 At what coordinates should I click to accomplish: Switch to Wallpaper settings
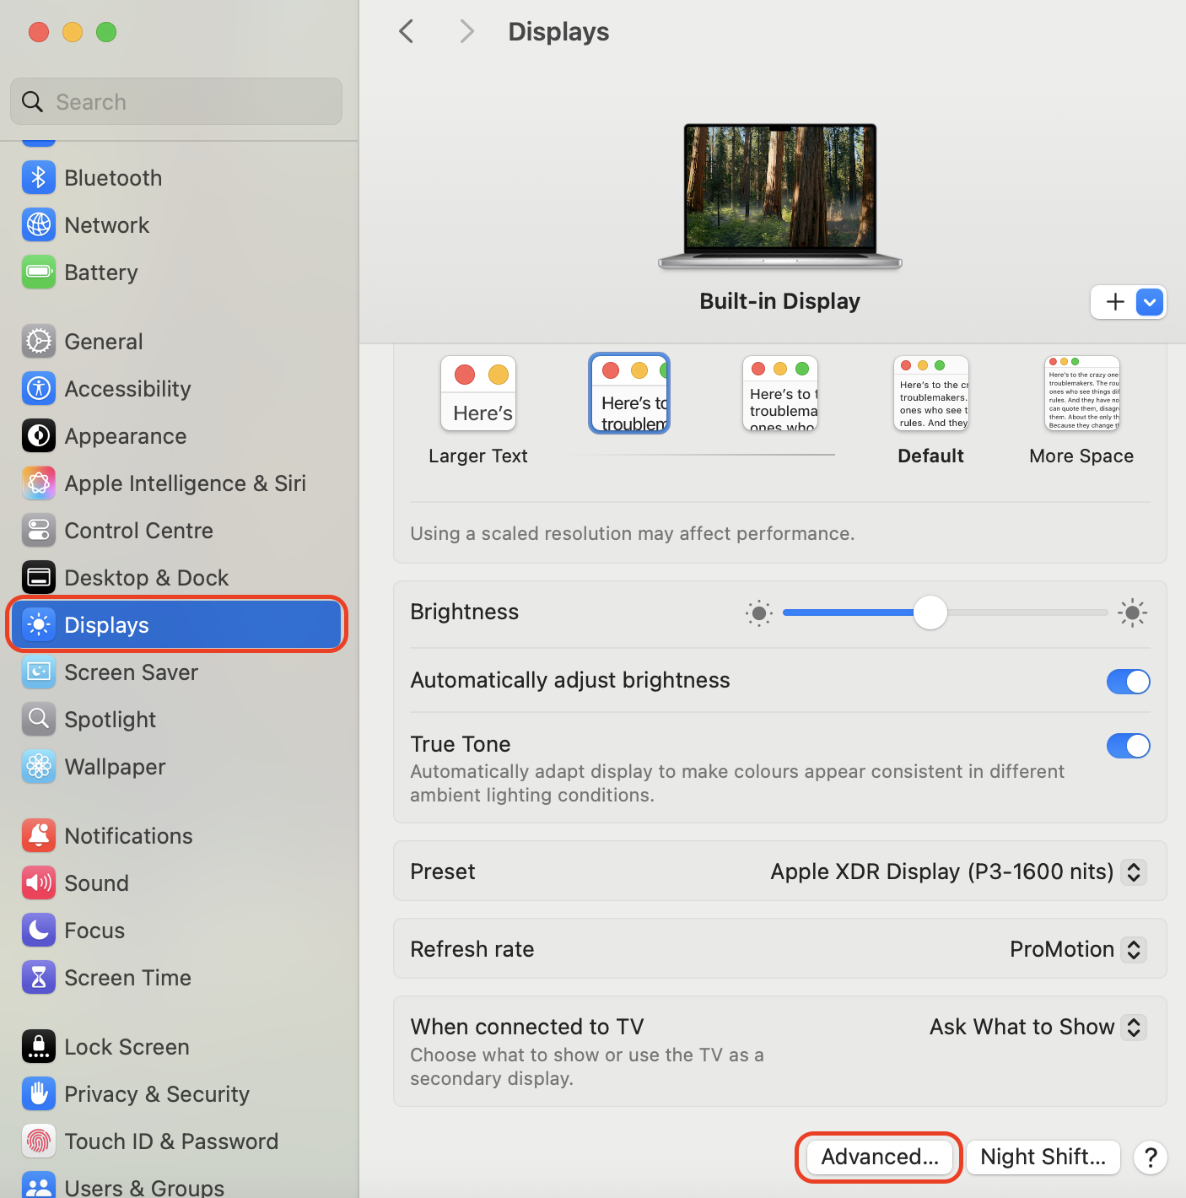tap(115, 766)
